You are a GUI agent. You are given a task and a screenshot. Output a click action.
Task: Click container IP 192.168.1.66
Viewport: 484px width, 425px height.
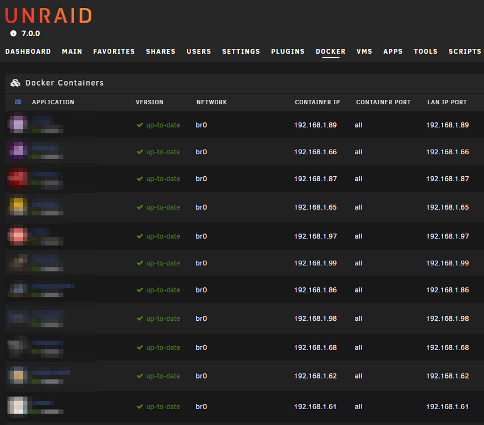[x=316, y=152]
